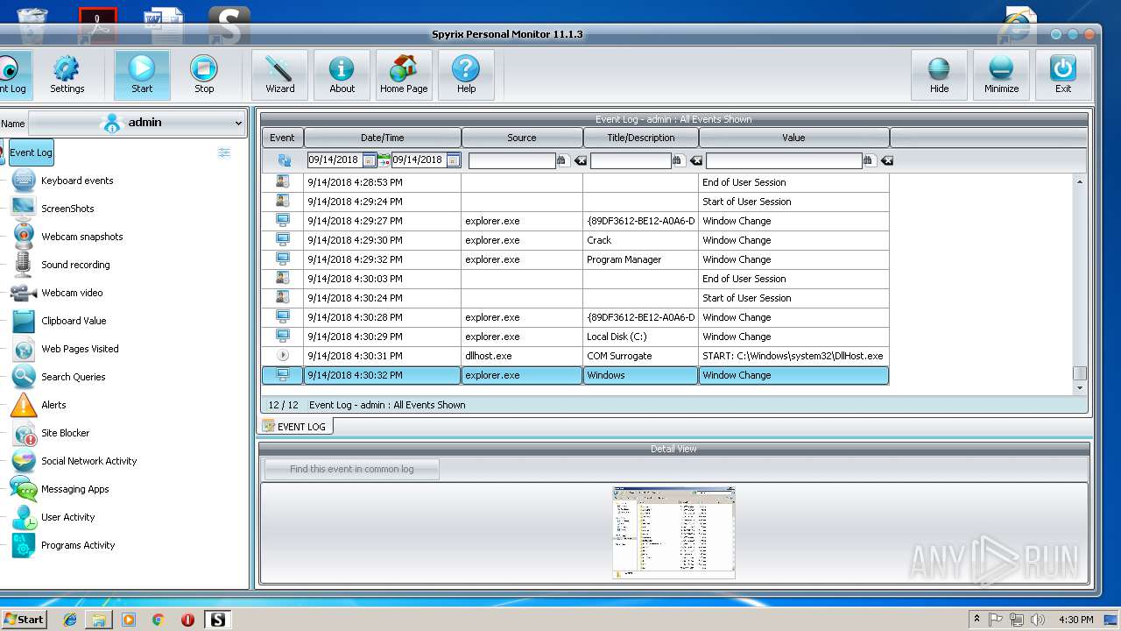
Task: Clear the Value filter
Action: click(x=886, y=160)
